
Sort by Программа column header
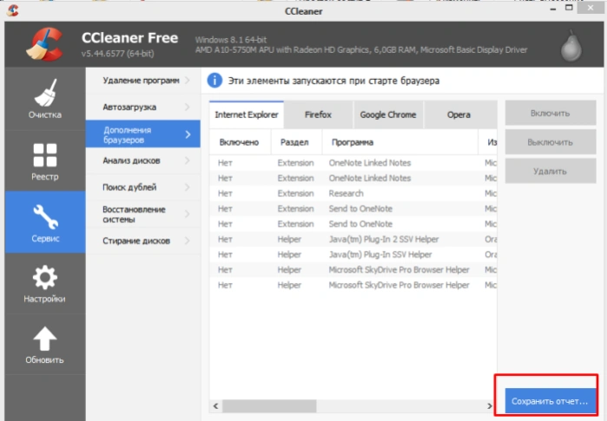(x=400, y=142)
